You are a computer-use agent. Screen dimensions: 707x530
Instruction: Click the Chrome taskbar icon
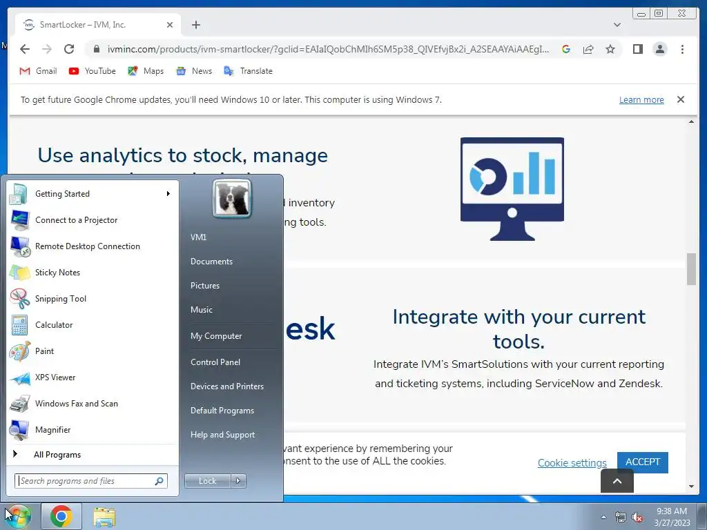[x=61, y=516]
